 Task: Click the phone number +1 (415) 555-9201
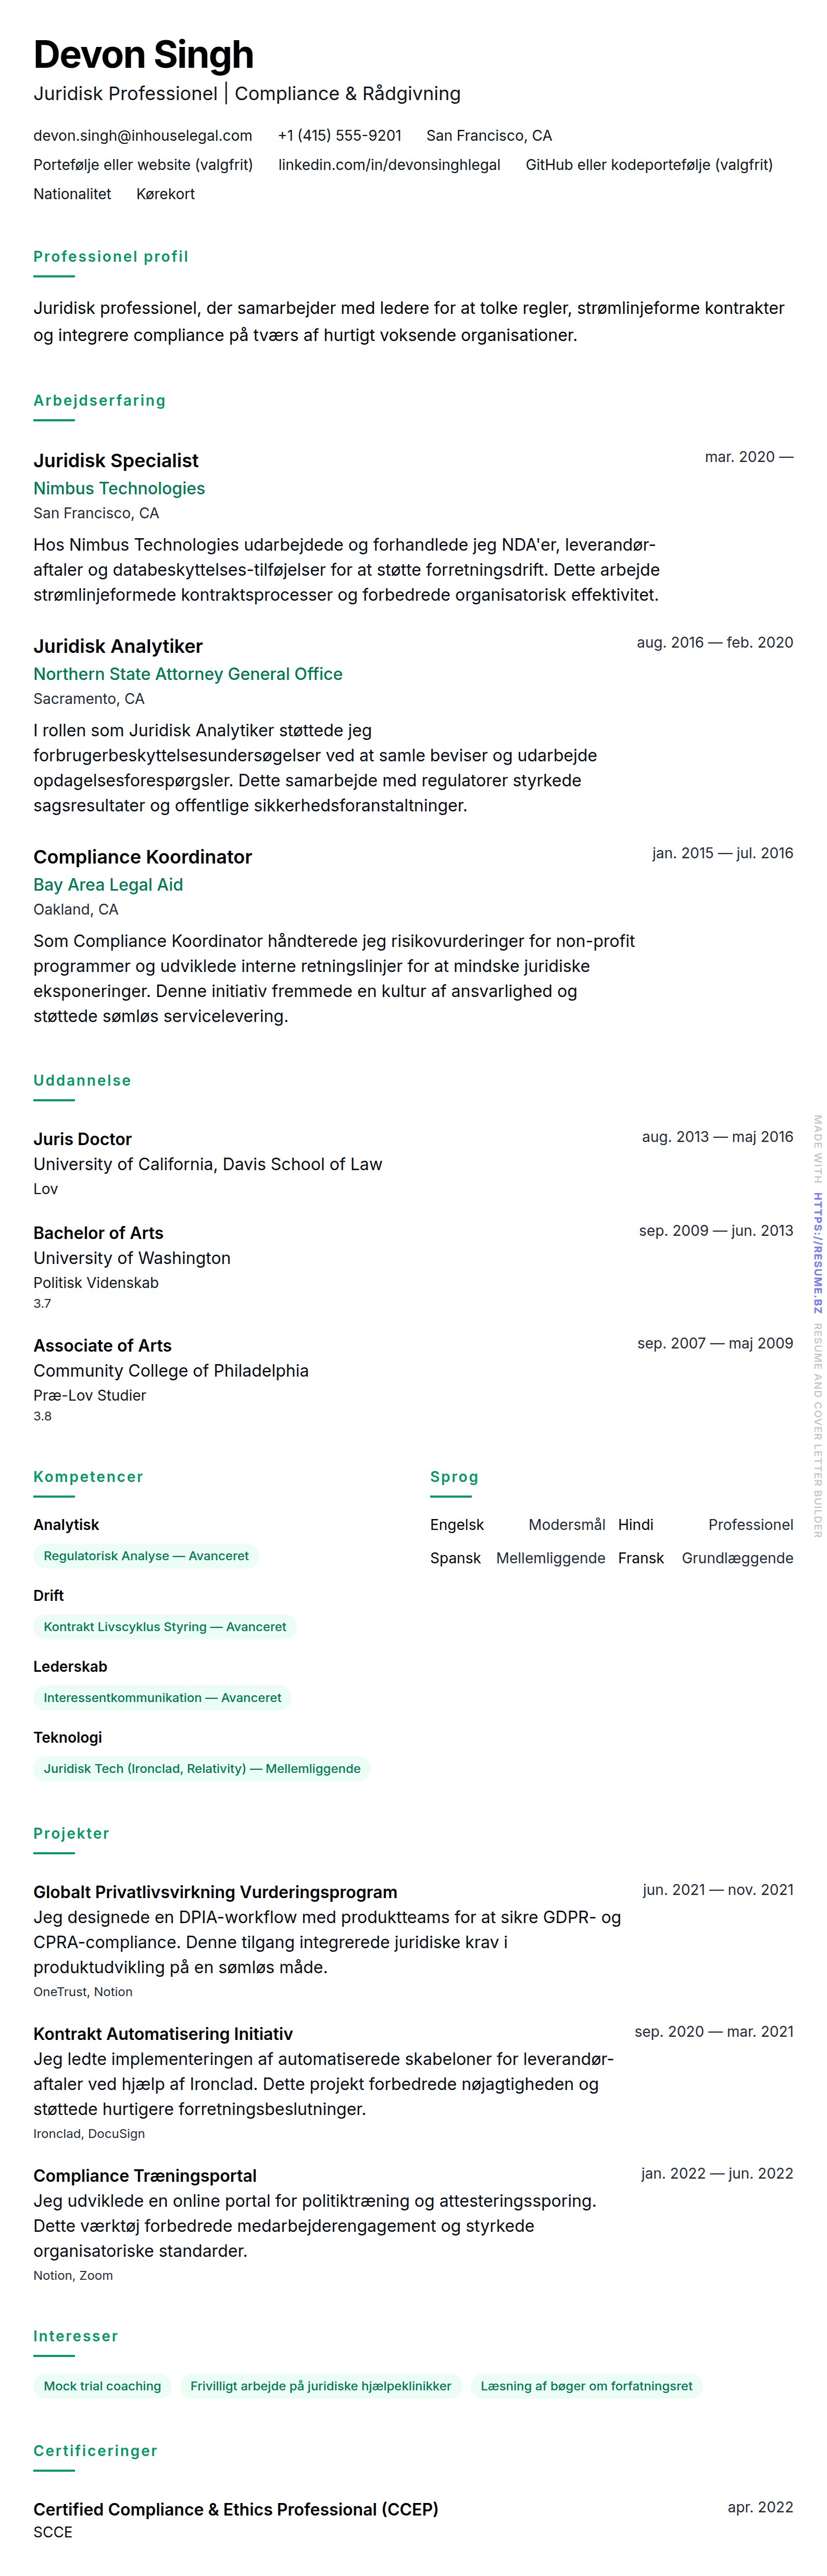(x=340, y=136)
